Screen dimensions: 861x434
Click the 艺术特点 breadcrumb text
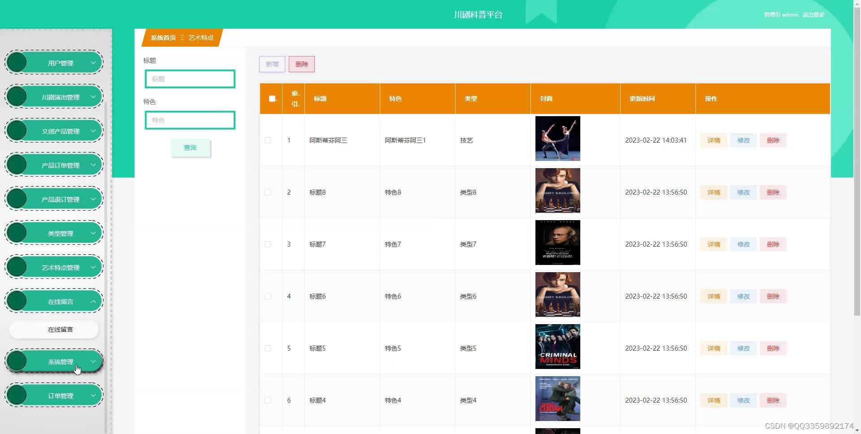pyautogui.click(x=201, y=38)
